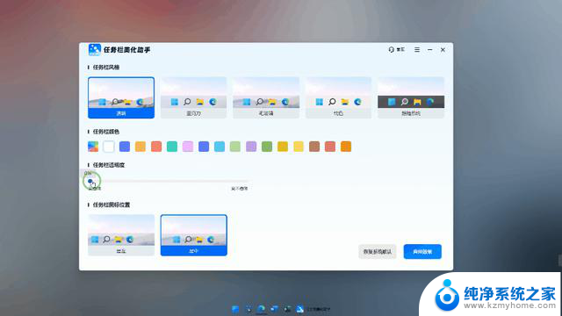Pick the pale light green swatch
Image resolution: width=562 pixels, height=316 pixels.
coord(235,147)
